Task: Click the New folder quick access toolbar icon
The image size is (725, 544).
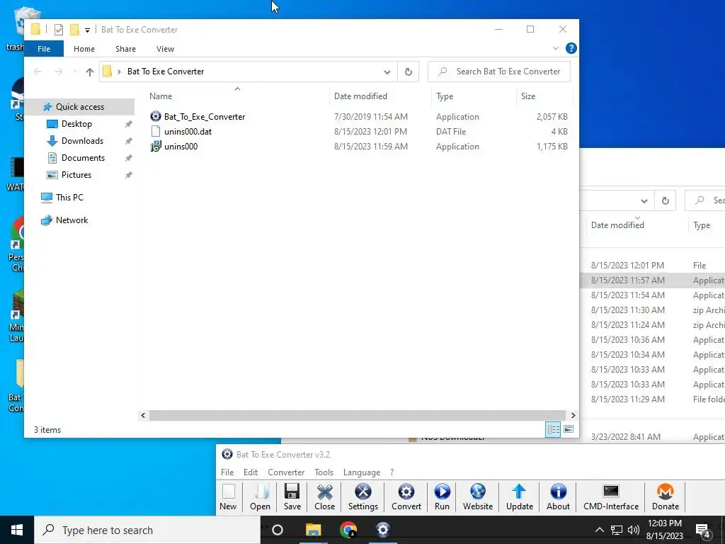Action: (x=74, y=30)
